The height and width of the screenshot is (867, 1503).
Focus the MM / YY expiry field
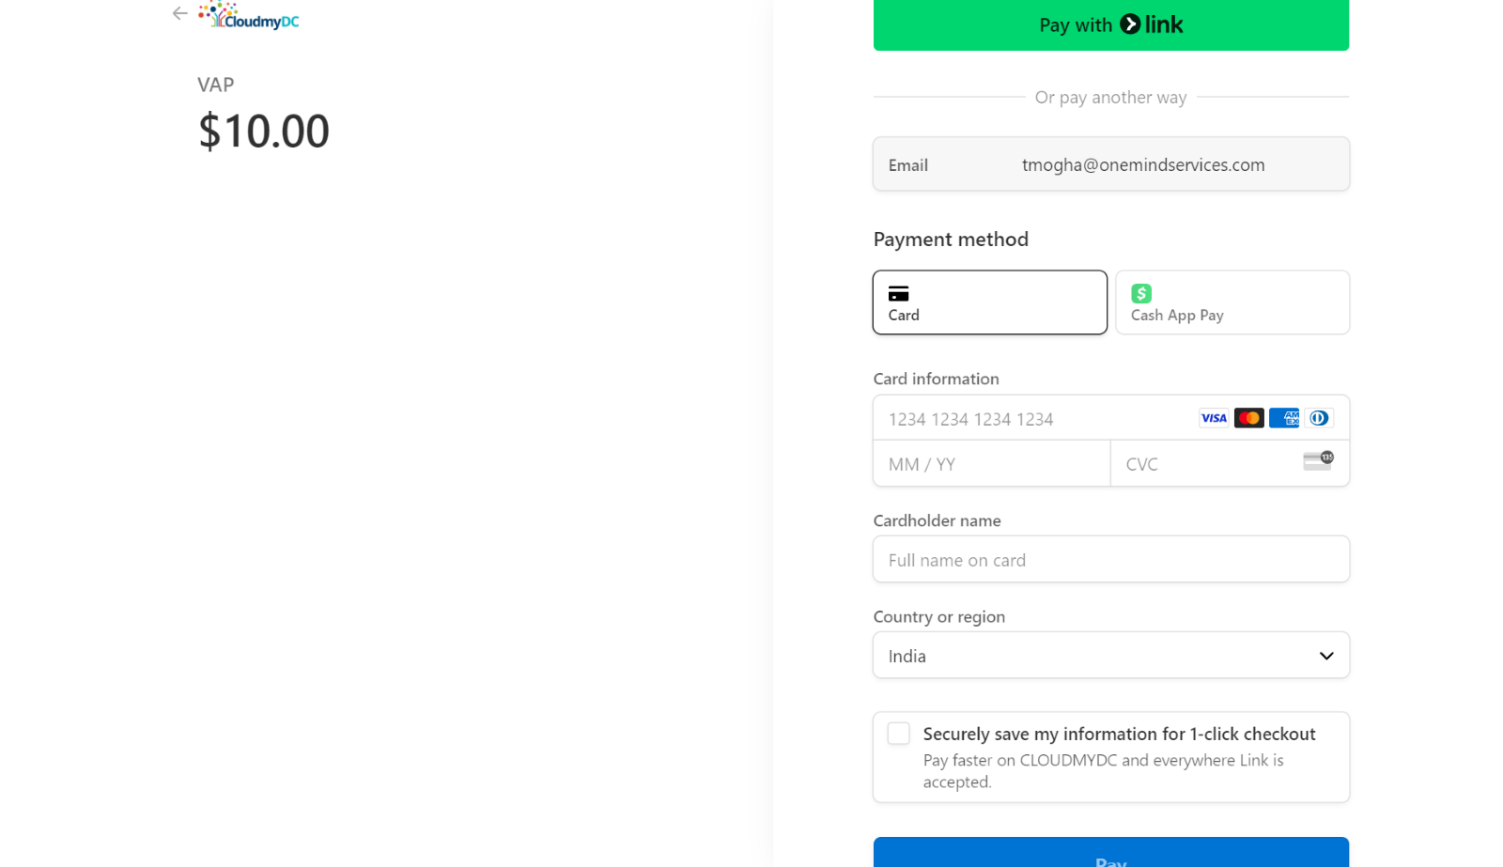tap(991, 464)
